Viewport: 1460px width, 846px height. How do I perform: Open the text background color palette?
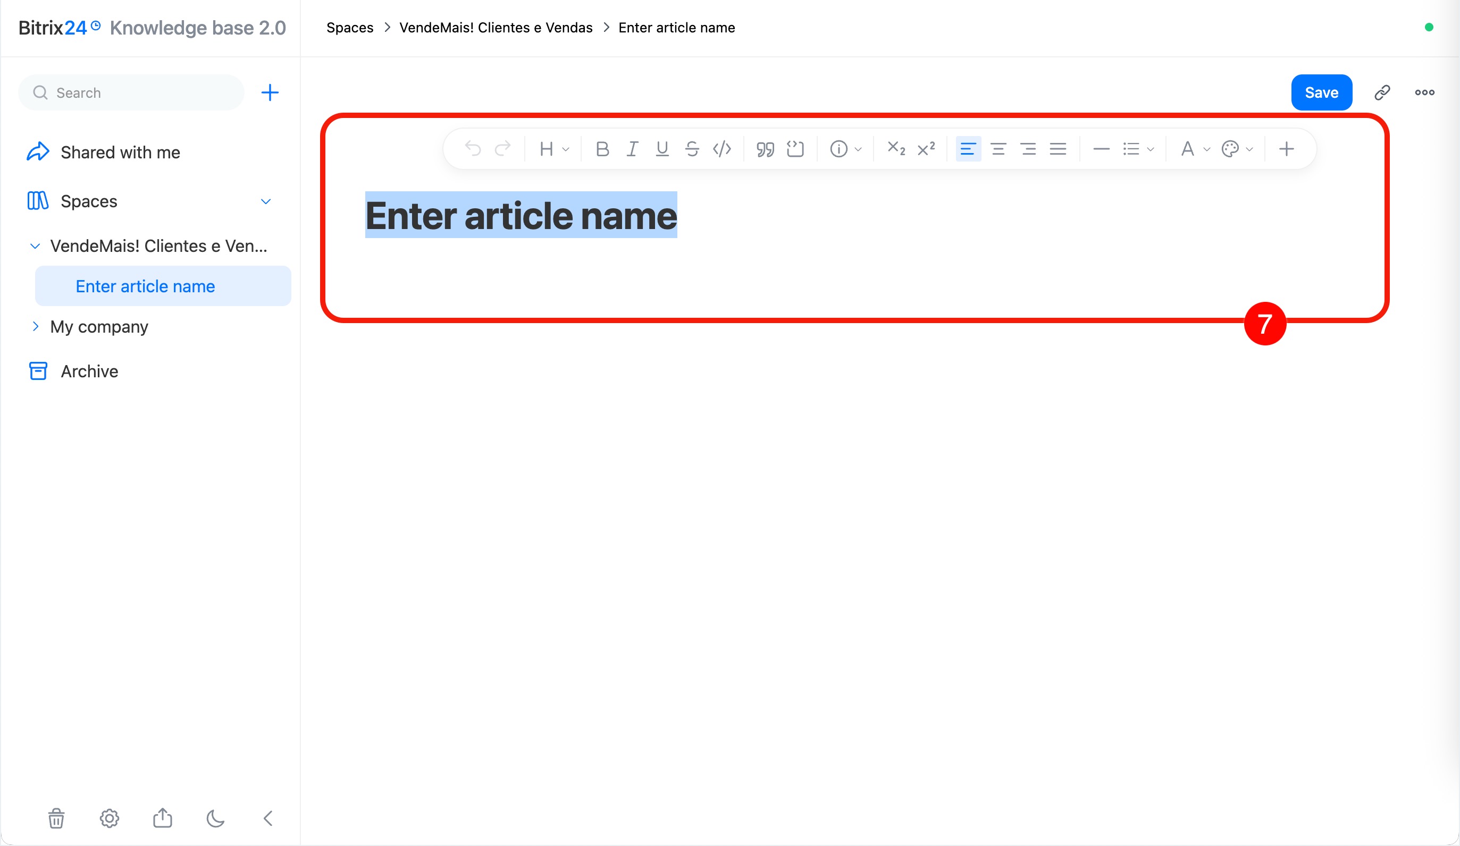(x=1237, y=149)
